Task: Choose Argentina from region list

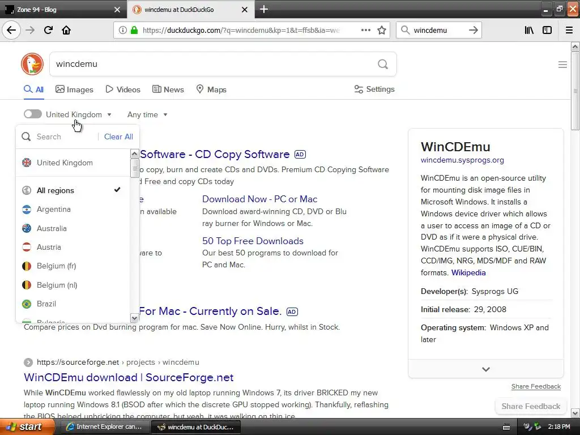Action: (x=72, y=210)
